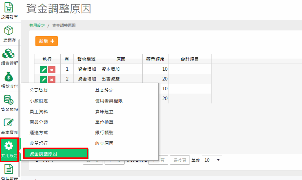Viewport: 302px width, 180px height.
Task: Select the 出售資產 reason cell
Action: [121, 79]
